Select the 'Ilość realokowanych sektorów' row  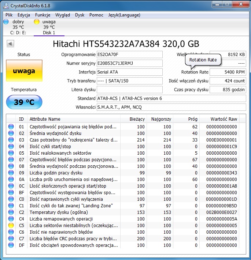point(60,153)
